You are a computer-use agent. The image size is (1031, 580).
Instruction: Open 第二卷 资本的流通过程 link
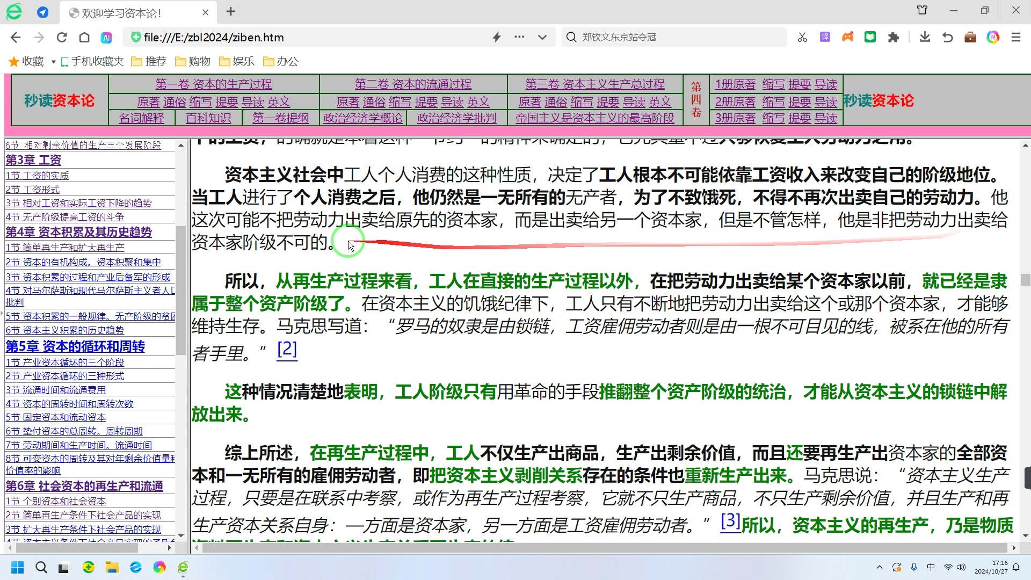coord(413,84)
